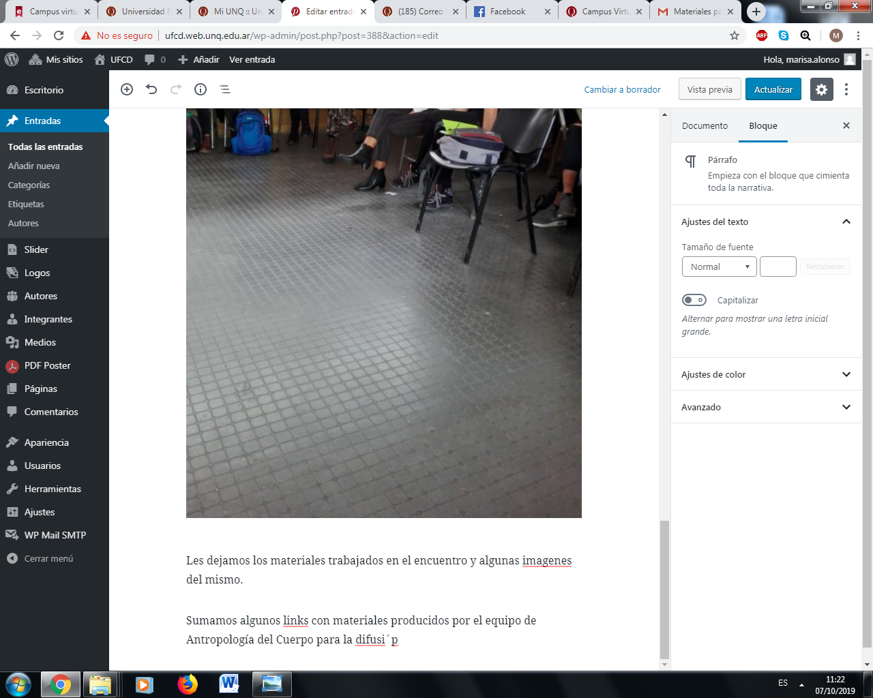Open the Medios menu in sidebar
Screen dimensions: 873x698
click(40, 342)
